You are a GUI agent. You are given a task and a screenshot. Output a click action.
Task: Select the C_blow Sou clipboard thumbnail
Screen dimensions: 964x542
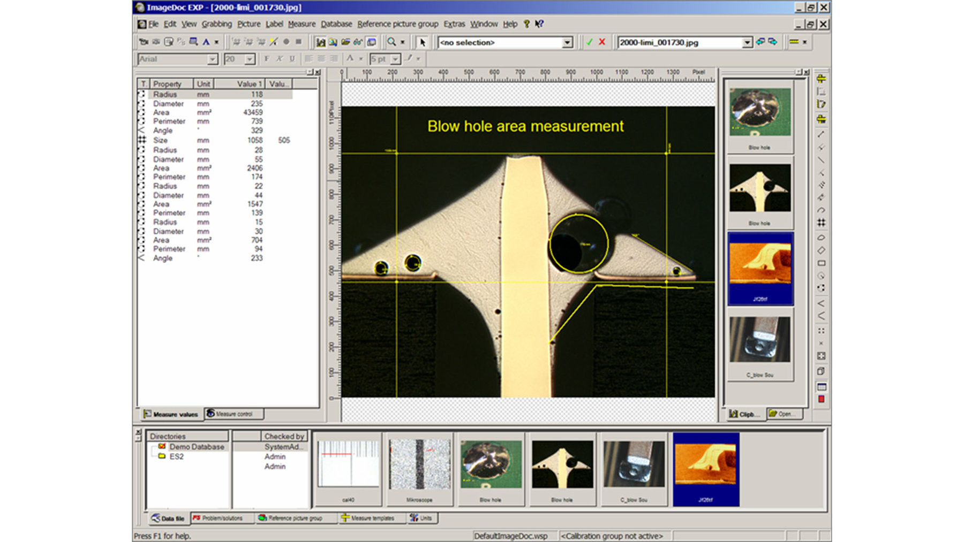coord(759,340)
